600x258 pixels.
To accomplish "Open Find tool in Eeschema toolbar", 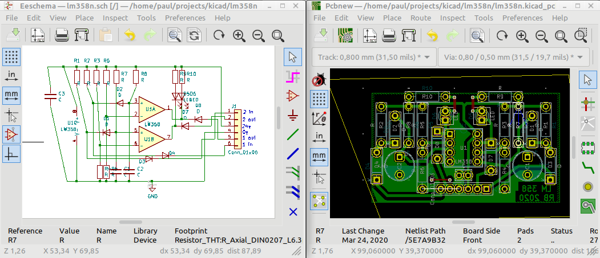I will pyautogui.click(x=175, y=35).
